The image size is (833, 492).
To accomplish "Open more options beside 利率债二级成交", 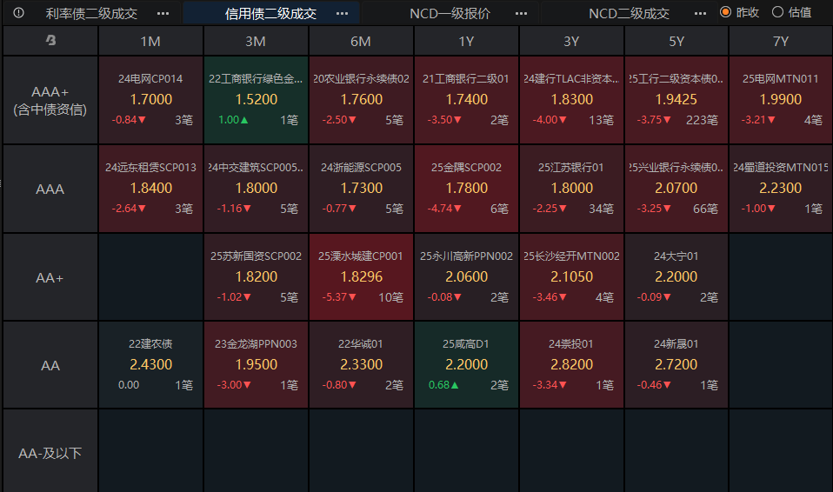I will point(163,13).
